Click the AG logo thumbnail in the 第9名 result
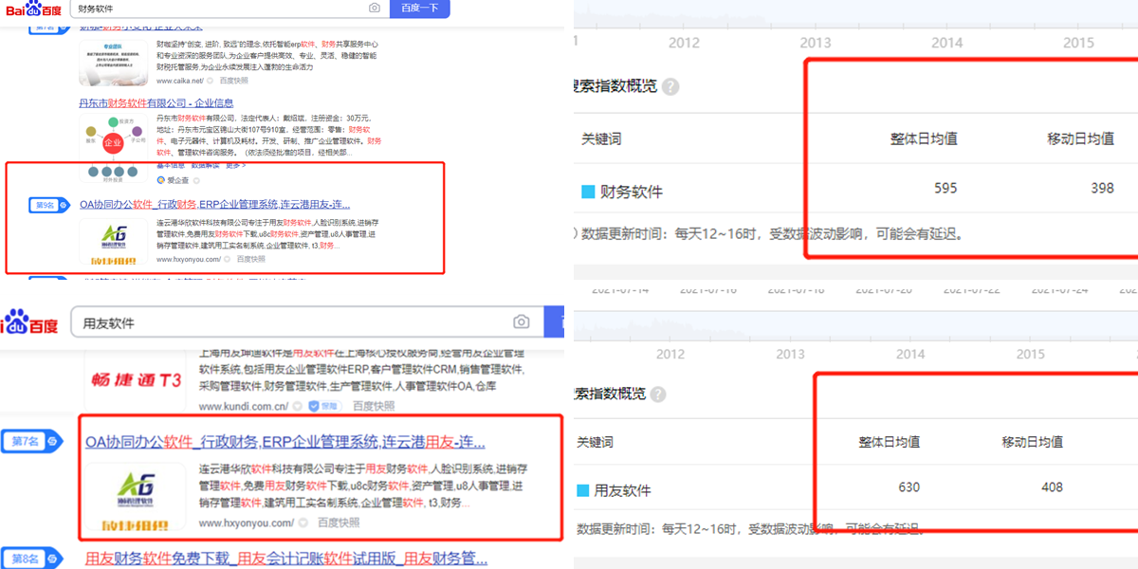Image resolution: width=1138 pixels, height=569 pixels. (115, 242)
